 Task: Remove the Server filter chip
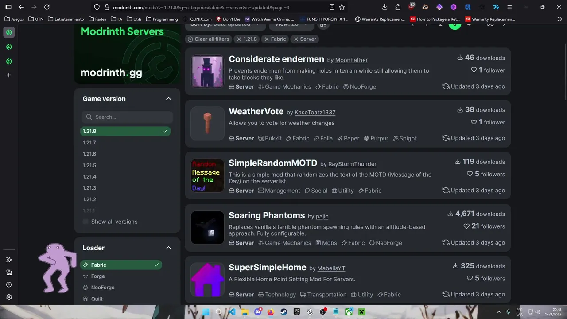pos(305,39)
